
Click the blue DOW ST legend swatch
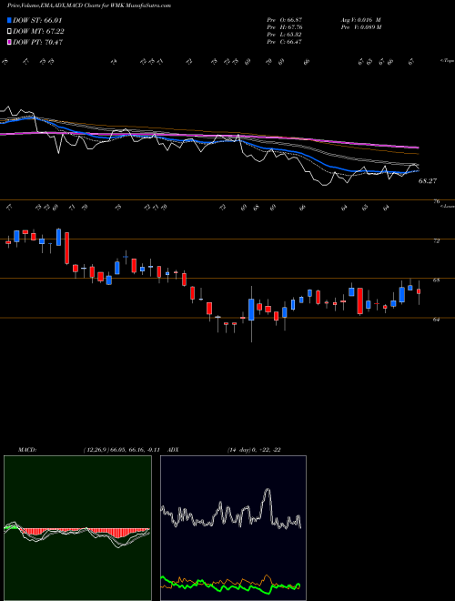(x=9, y=20)
